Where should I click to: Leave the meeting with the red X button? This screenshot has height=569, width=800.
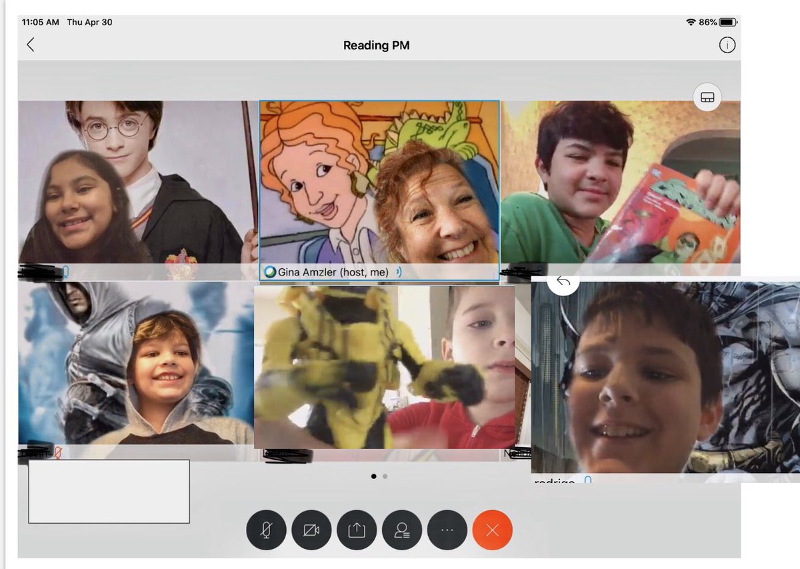click(x=492, y=530)
